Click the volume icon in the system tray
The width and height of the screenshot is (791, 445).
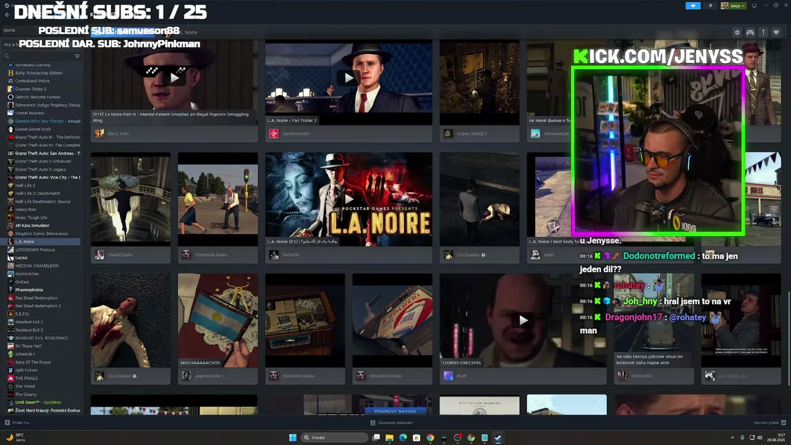pos(759,438)
